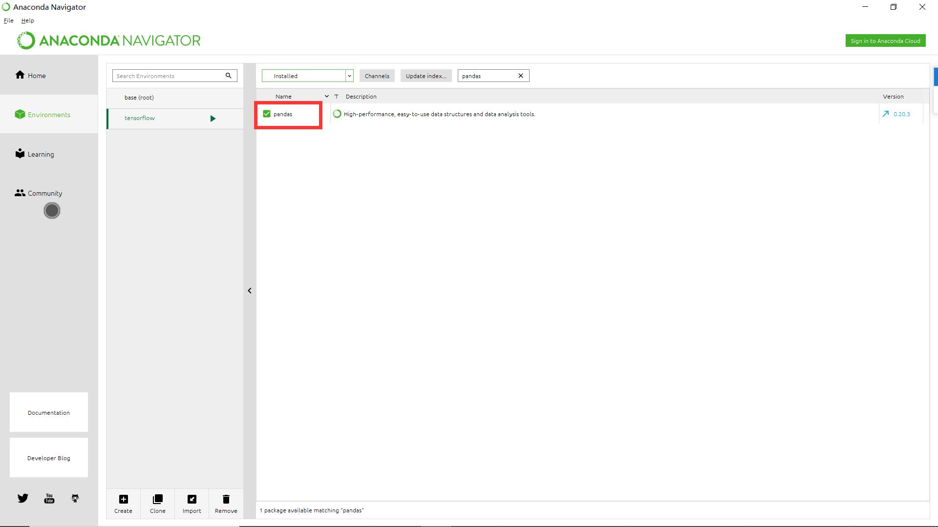This screenshot has height=527, width=938.
Task: Open the YouTube link icon
Action: coord(49,498)
